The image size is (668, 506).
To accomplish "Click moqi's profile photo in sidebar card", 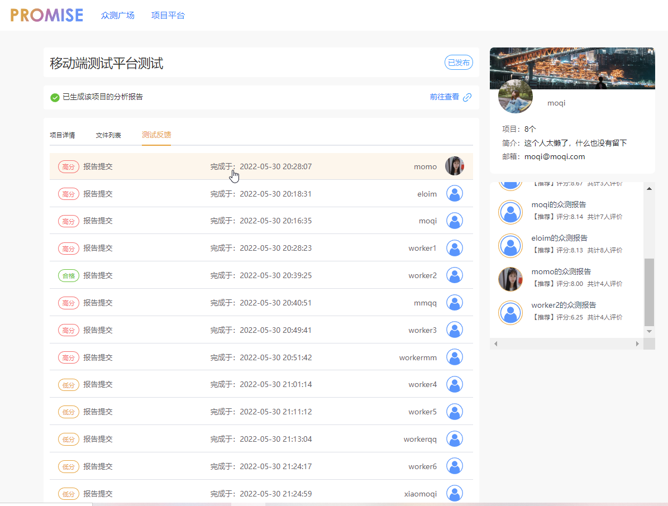I will (516, 96).
